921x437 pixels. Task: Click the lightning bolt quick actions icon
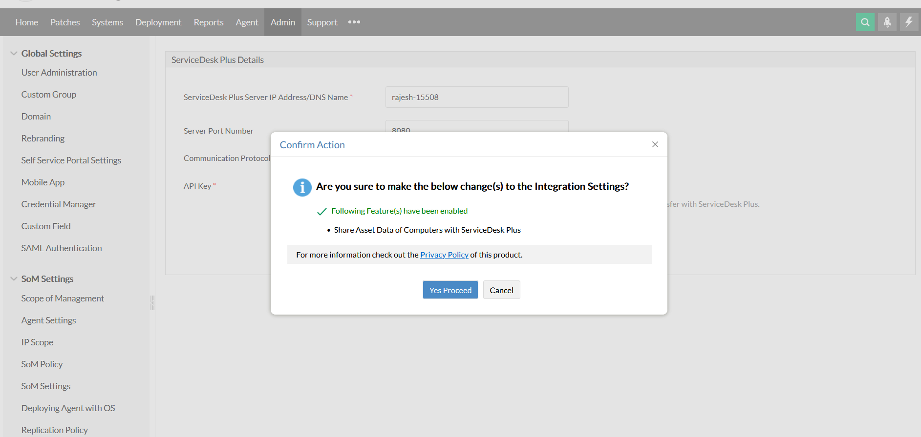pos(909,22)
